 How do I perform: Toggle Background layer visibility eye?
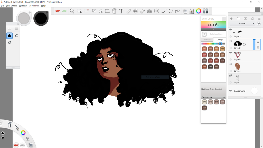pos(230,91)
